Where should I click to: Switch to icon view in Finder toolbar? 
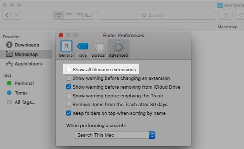coord(59,15)
